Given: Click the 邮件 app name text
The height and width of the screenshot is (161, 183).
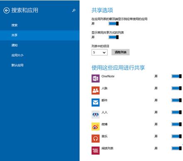Looking at the screenshot, I should (x=104, y=100).
